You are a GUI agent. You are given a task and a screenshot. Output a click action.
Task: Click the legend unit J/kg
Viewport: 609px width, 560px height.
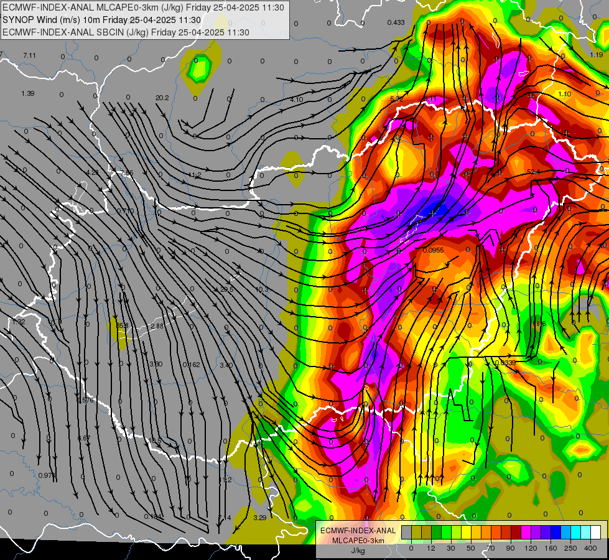(x=358, y=551)
